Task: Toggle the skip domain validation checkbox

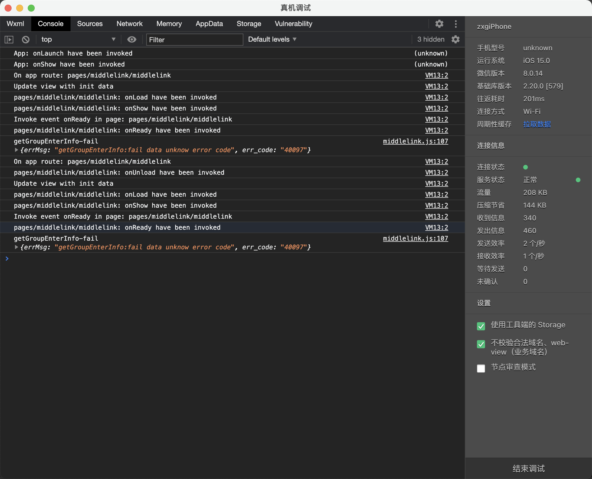Action: pyautogui.click(x=481, y=344)
